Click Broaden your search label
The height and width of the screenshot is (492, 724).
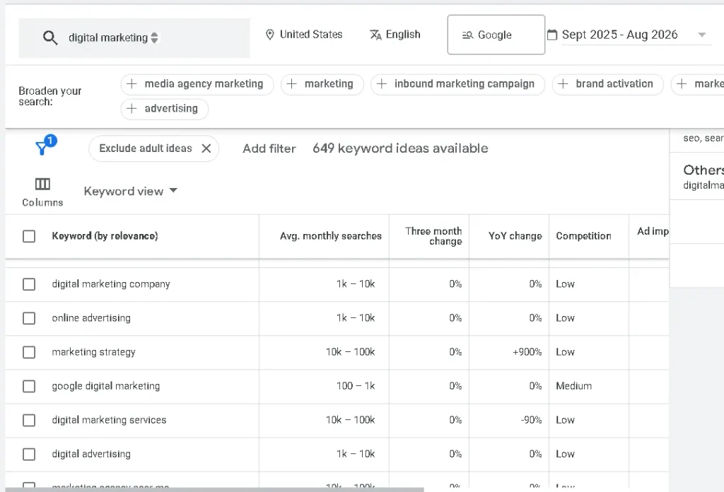pos(50,96)
